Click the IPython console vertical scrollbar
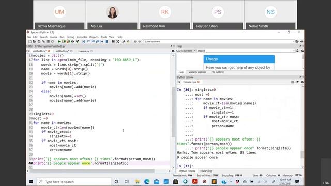This screenshot has height=186, width=331. 302,154
